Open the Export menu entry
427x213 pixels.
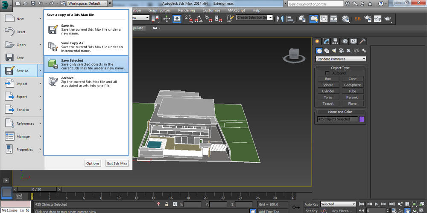[21, 97]
